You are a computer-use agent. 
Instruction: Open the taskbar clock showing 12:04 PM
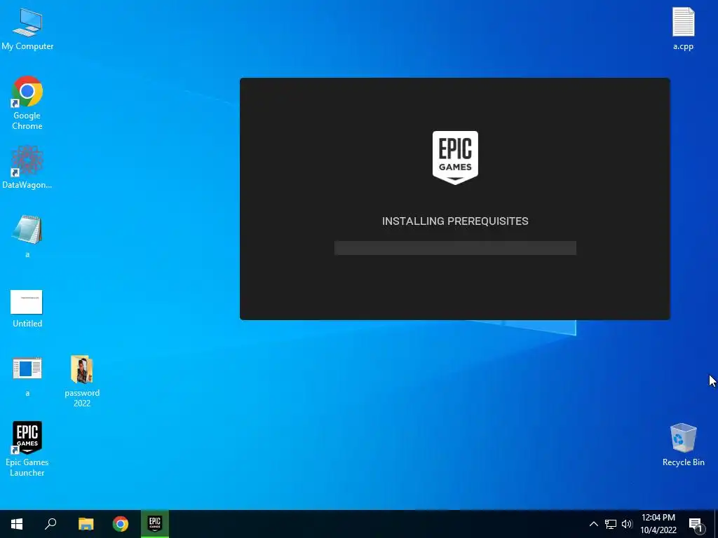point(658,524)
